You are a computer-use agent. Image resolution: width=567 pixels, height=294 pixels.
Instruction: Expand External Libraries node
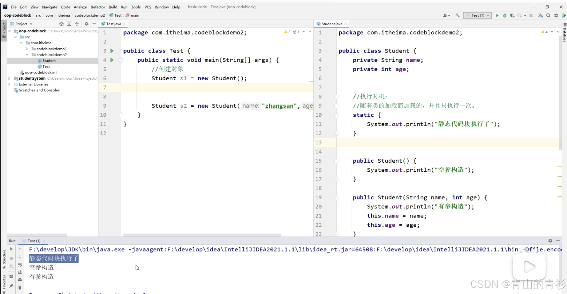(x=10, y=84)
